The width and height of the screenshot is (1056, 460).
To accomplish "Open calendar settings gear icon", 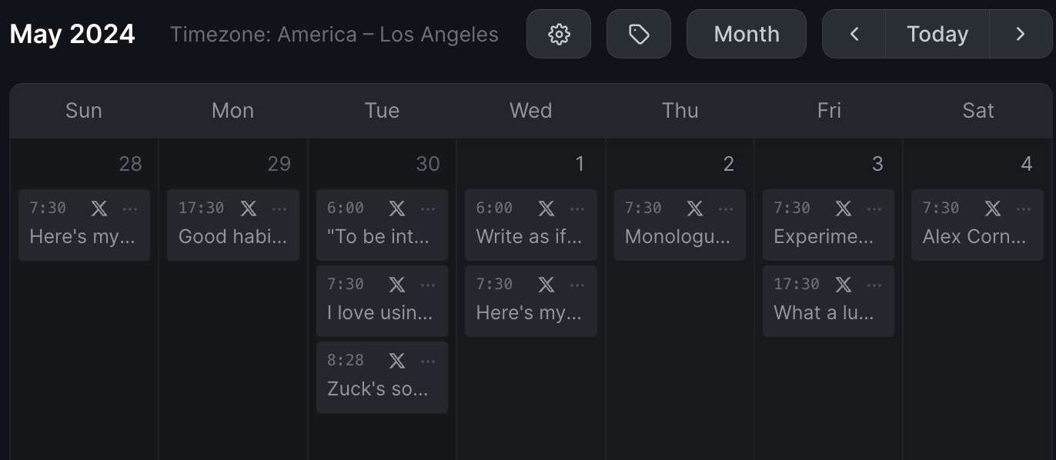I will pos(559,34).
